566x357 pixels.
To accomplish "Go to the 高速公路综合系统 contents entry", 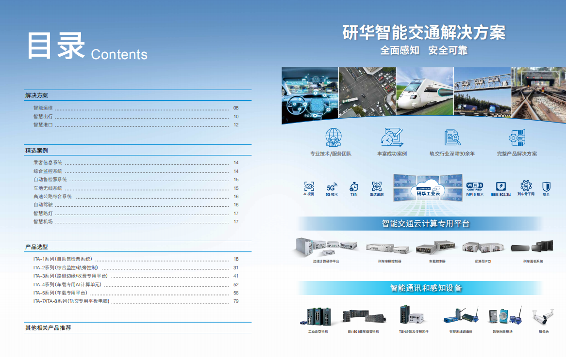I will [136, 196].
